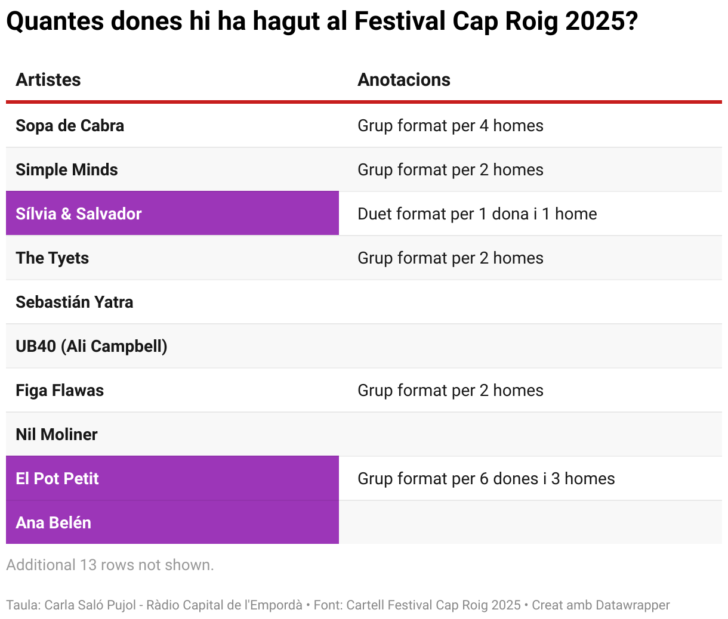
Task: Expand 'Additional 13 rows not shown' text
Action: [x=110, y=565]
